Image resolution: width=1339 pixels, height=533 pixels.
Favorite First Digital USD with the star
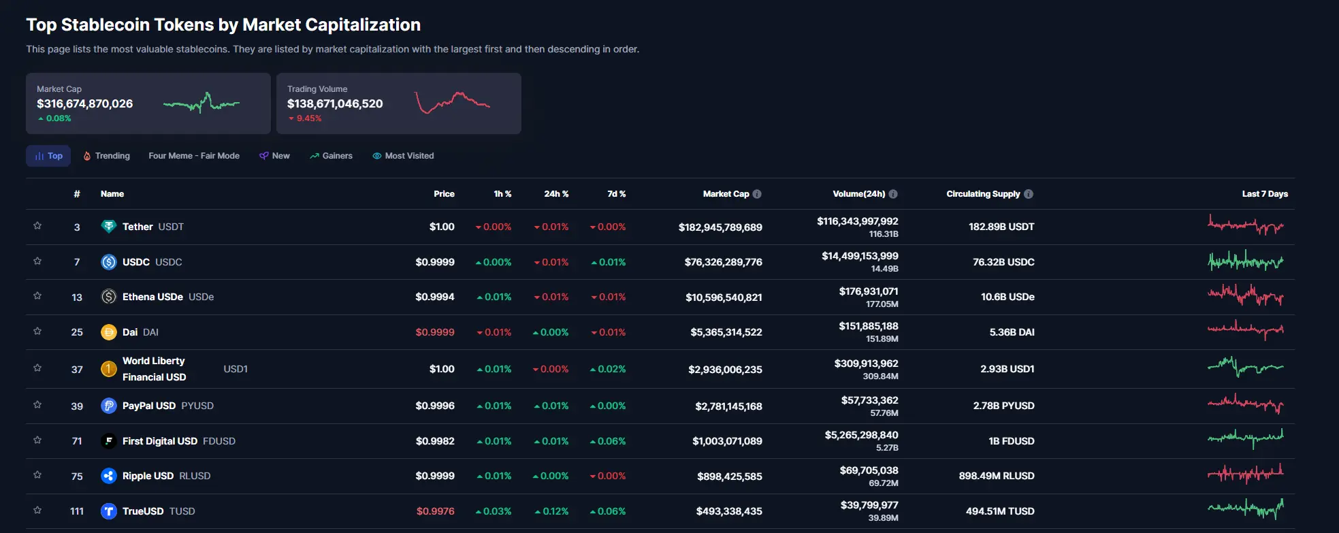37,440
